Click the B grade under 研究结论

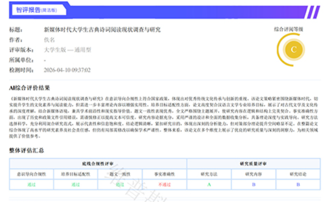pyautogui.click(x=298, y=184)
